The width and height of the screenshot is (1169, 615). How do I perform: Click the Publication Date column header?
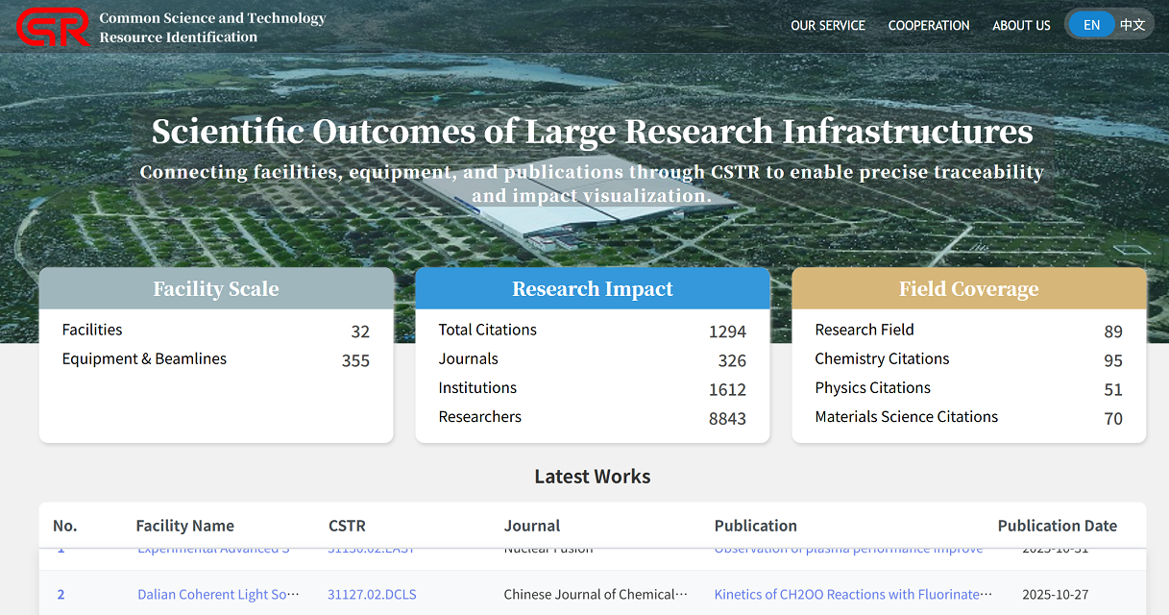pyautogui.click(x=1057, y=526)
